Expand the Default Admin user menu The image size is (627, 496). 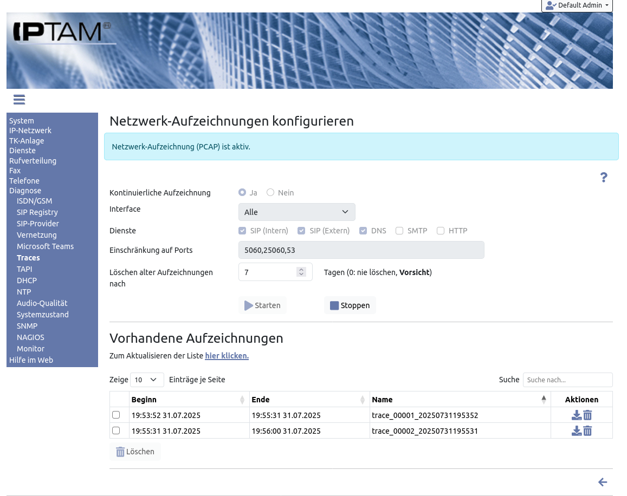pyautogui.click(x=577, y=5)
